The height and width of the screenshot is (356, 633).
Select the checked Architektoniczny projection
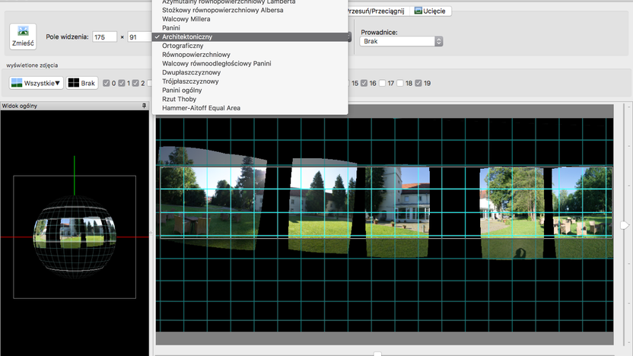(250, 37)
